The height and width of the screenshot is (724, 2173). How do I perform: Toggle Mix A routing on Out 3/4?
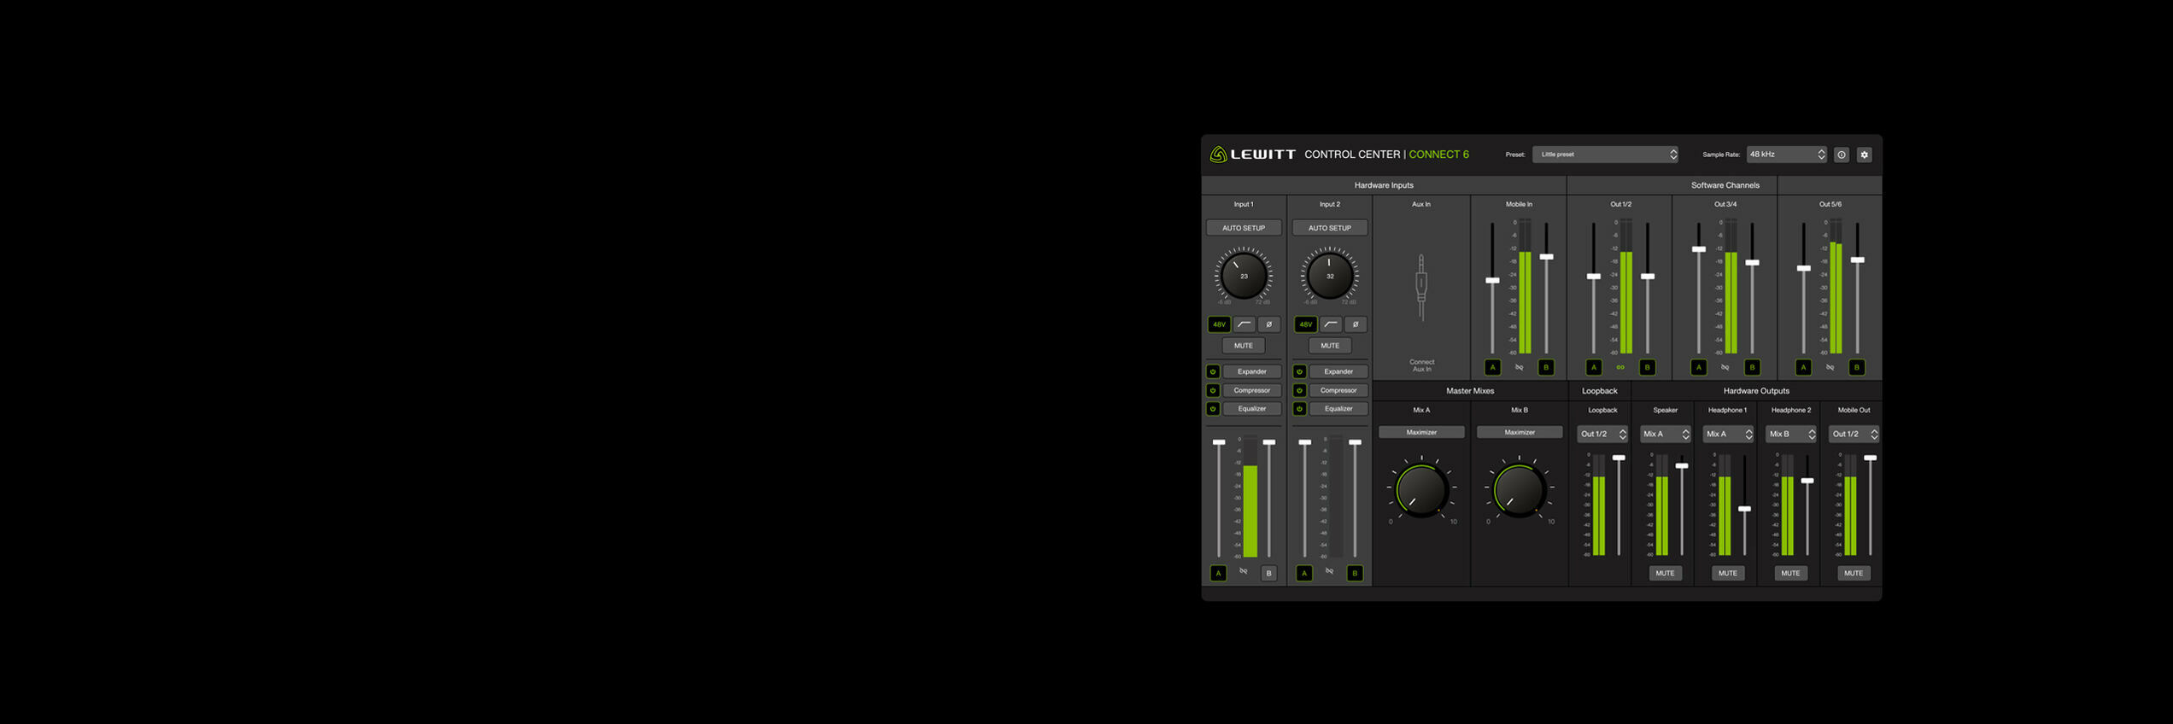tap(1698, 368)
